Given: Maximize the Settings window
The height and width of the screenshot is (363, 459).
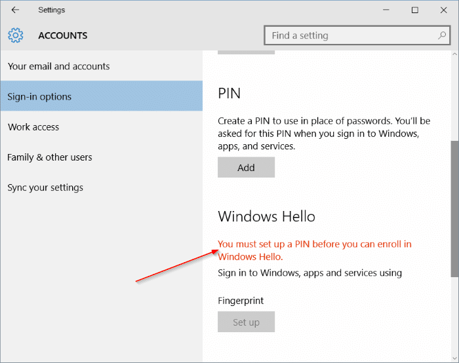Looking at the screenshot, I should (x=415, y=10).
